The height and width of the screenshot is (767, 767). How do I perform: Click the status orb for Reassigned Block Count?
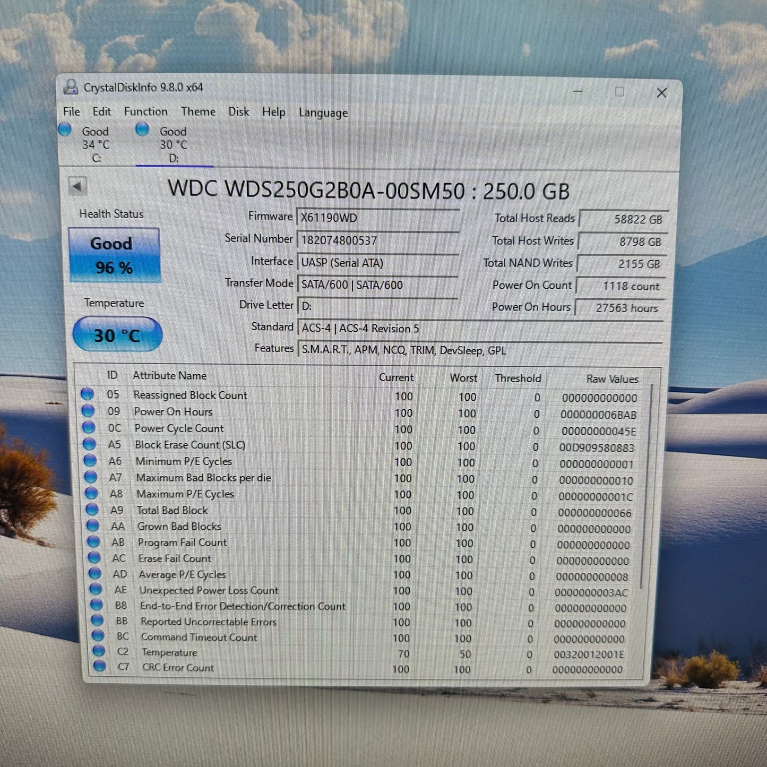click(x=88, y=394)
